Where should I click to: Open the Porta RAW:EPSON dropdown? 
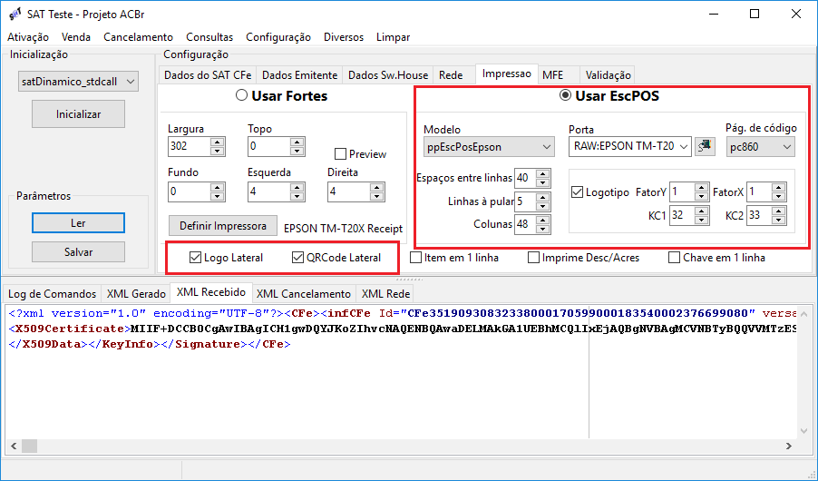tap(684, 147)
